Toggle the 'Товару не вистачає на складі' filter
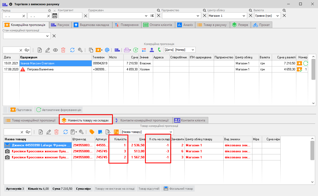This screenshot has width=318, height=196. tap(115, 189)
